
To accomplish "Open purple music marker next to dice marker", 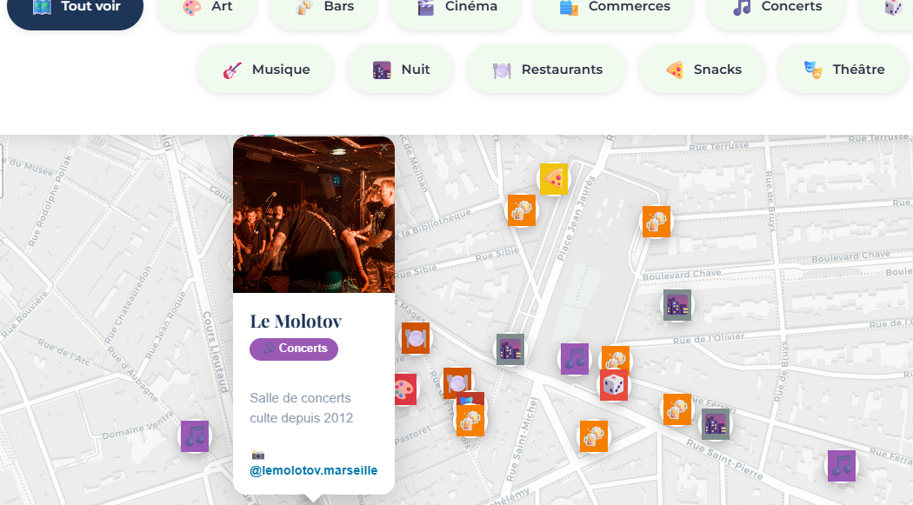I will point(574,358).
